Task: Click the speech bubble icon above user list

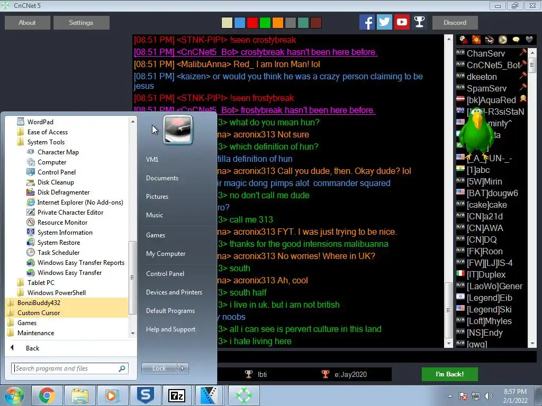Action: pos(516,40)
